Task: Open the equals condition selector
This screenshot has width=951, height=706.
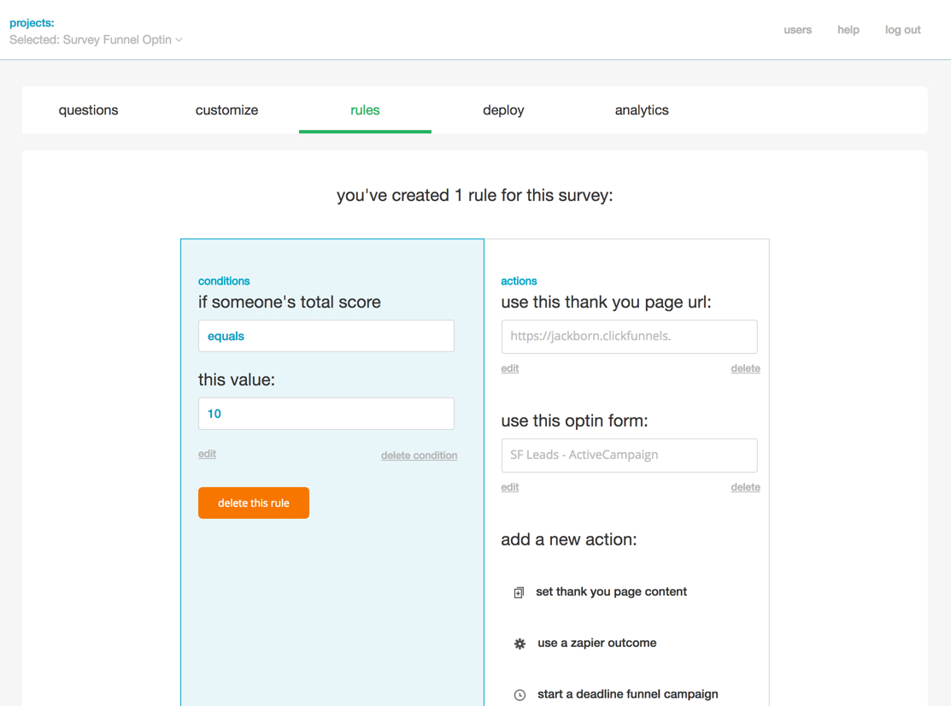Action: (326, 336)
